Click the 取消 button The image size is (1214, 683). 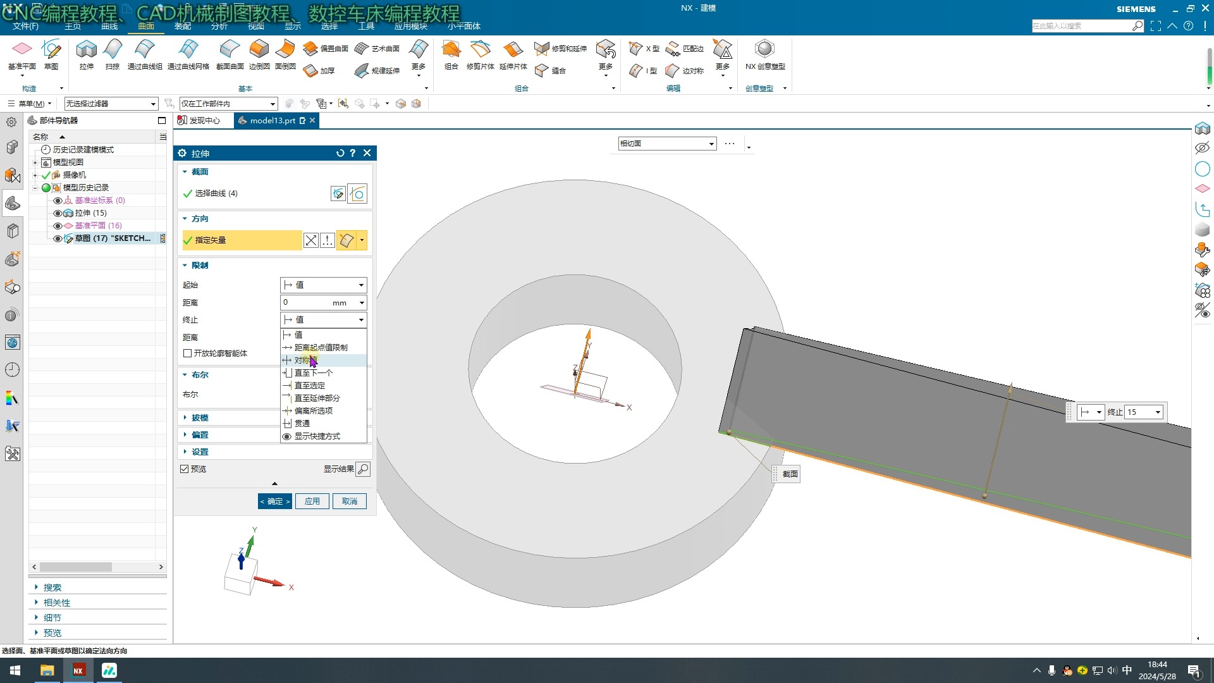pyautogui.click(x=350, y=501)
